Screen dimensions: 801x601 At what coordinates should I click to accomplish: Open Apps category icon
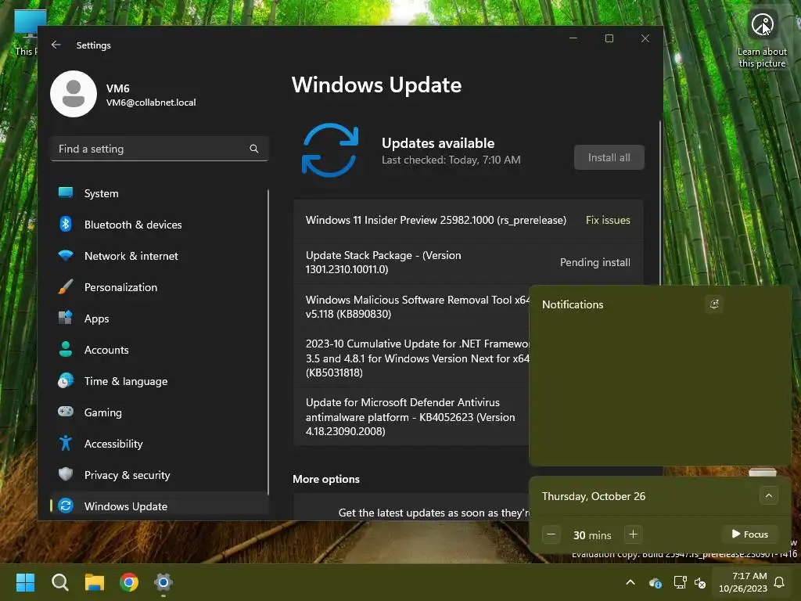[x=66, y=318]
